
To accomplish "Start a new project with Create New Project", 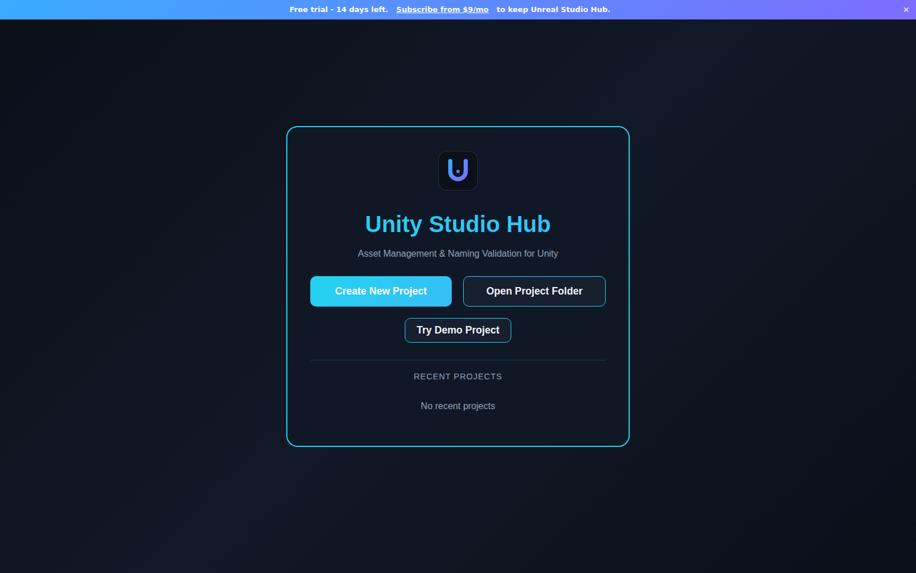I will [381, 291].
